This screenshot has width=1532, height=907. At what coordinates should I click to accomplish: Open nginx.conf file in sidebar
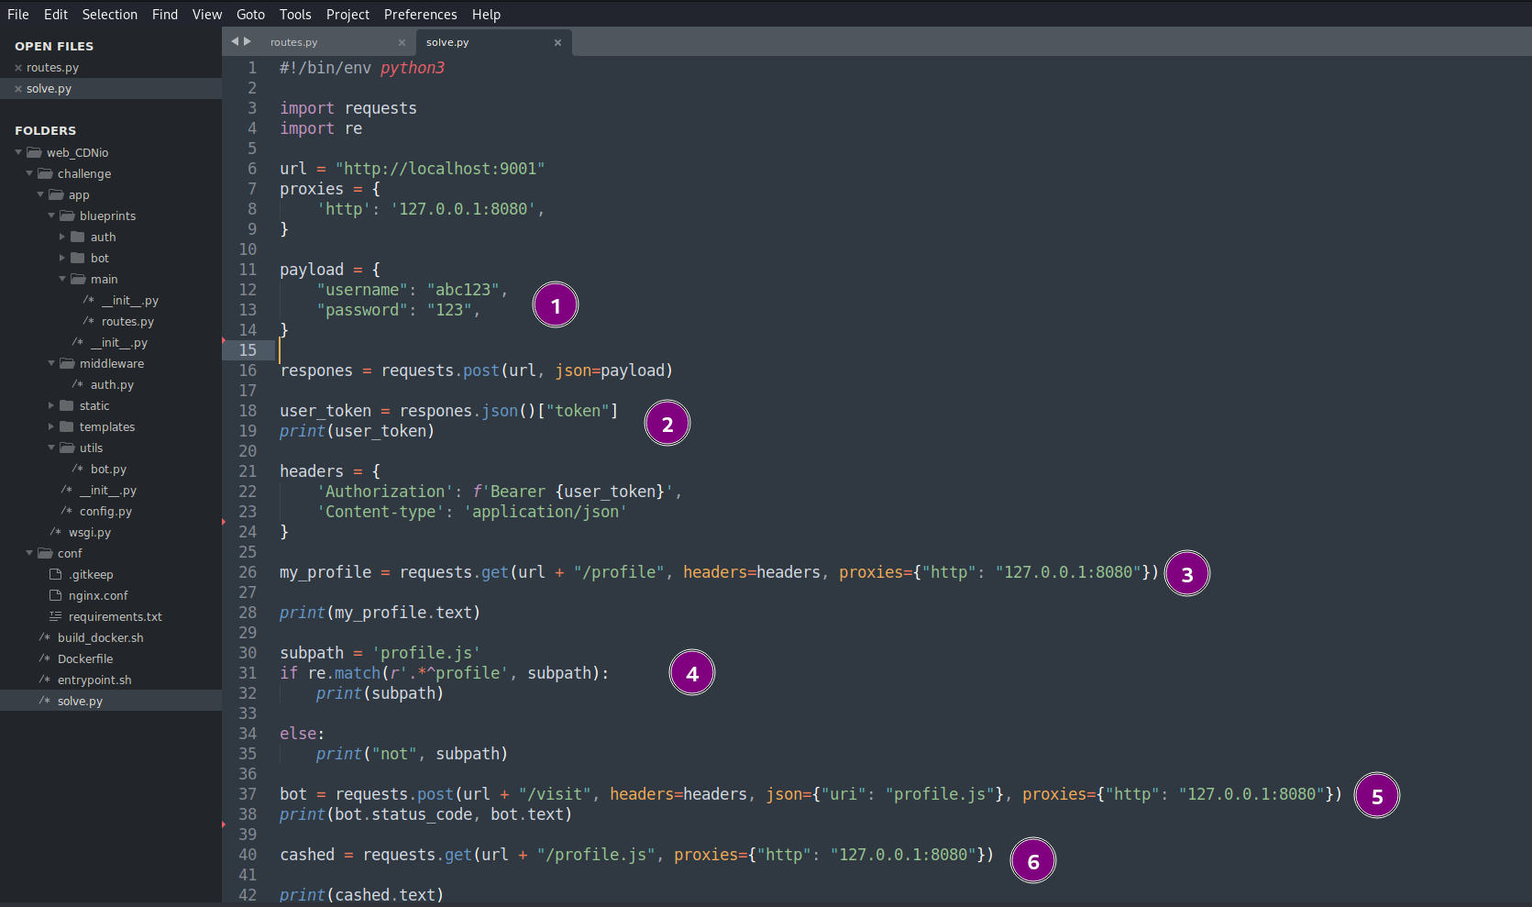pyautogui.click(x=98, y=595)
